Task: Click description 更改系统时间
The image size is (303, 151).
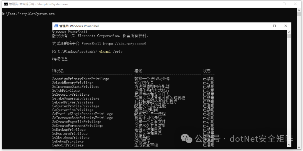Action: pyautogui.click(x=146, y=110)
